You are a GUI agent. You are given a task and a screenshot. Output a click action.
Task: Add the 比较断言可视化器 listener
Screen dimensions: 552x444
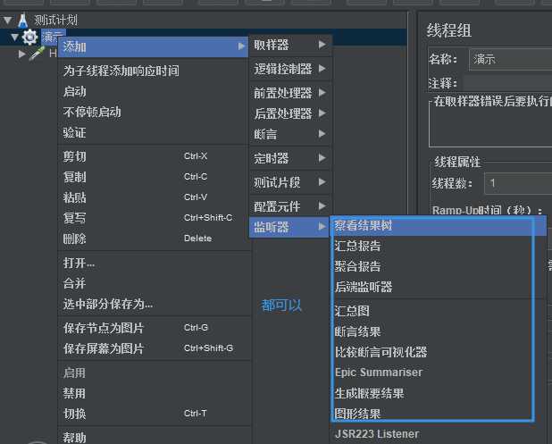pos(439,352)
